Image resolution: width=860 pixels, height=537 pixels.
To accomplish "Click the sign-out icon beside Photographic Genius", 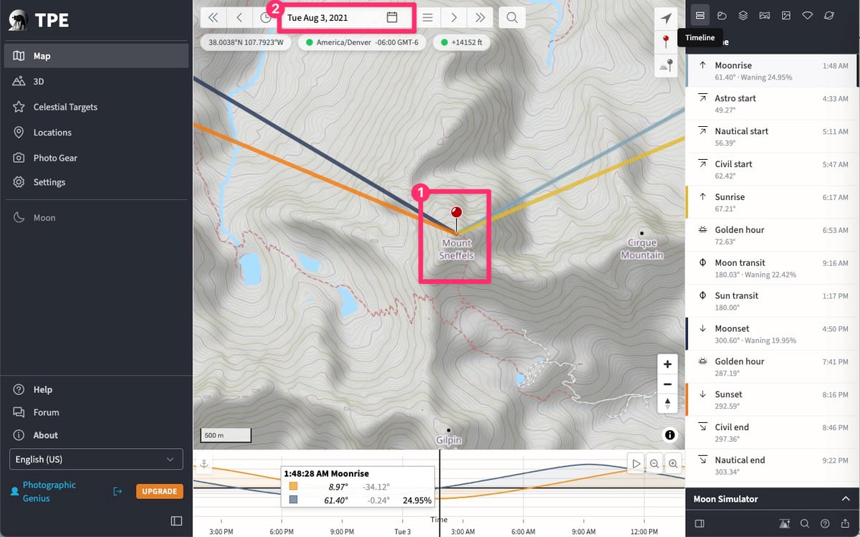I will point(118,491).
